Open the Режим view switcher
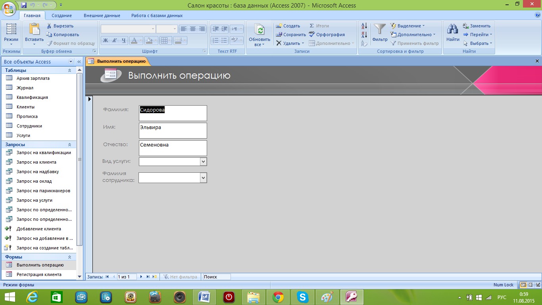Image resolution: width=542 pixels, height=305 pixels. pos(11,35)
